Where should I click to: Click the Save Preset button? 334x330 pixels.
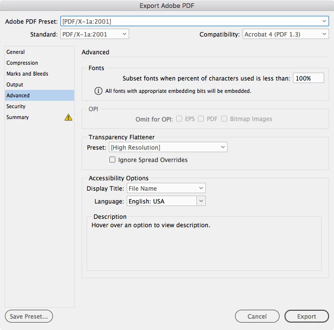pos(29,316)
